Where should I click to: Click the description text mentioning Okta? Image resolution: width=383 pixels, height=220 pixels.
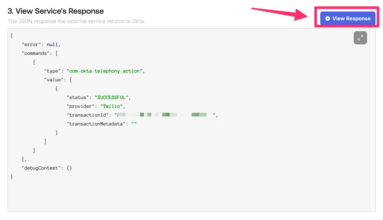(76, 22)
